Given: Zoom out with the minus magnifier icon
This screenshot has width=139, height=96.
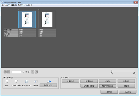Looking at the screenshot, I should coord(112,73).
